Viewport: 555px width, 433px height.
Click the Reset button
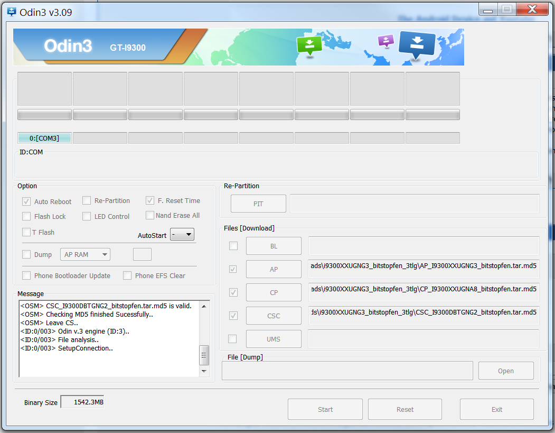pyautogui.click(x=405, y=409)
